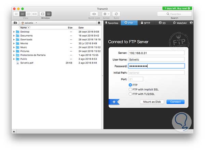Expand the Pictures folder
The height and width of the screenshot is (150, 205).
(14, 51)
